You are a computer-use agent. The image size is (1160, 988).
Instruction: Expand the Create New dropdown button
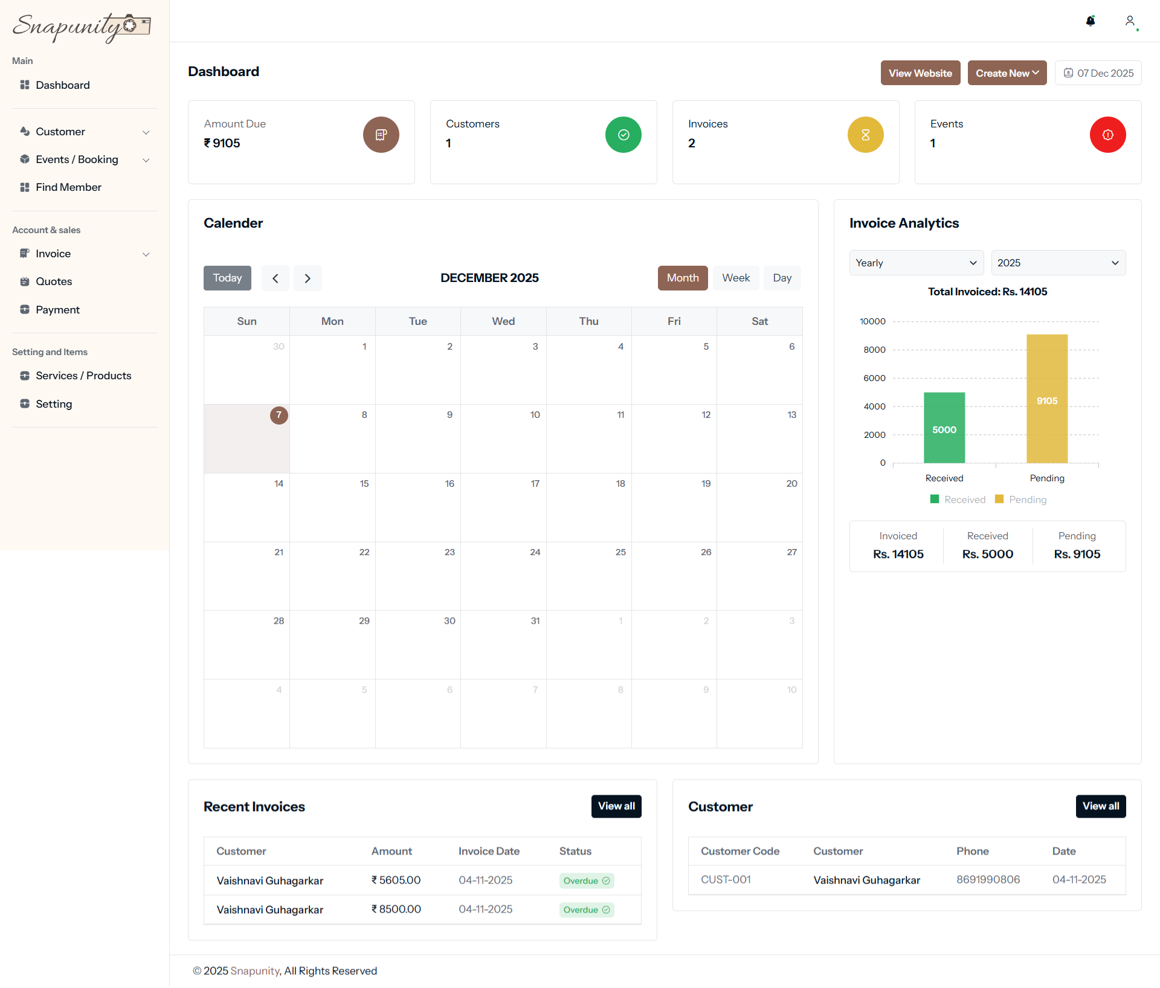click(x=1007, y=73)
